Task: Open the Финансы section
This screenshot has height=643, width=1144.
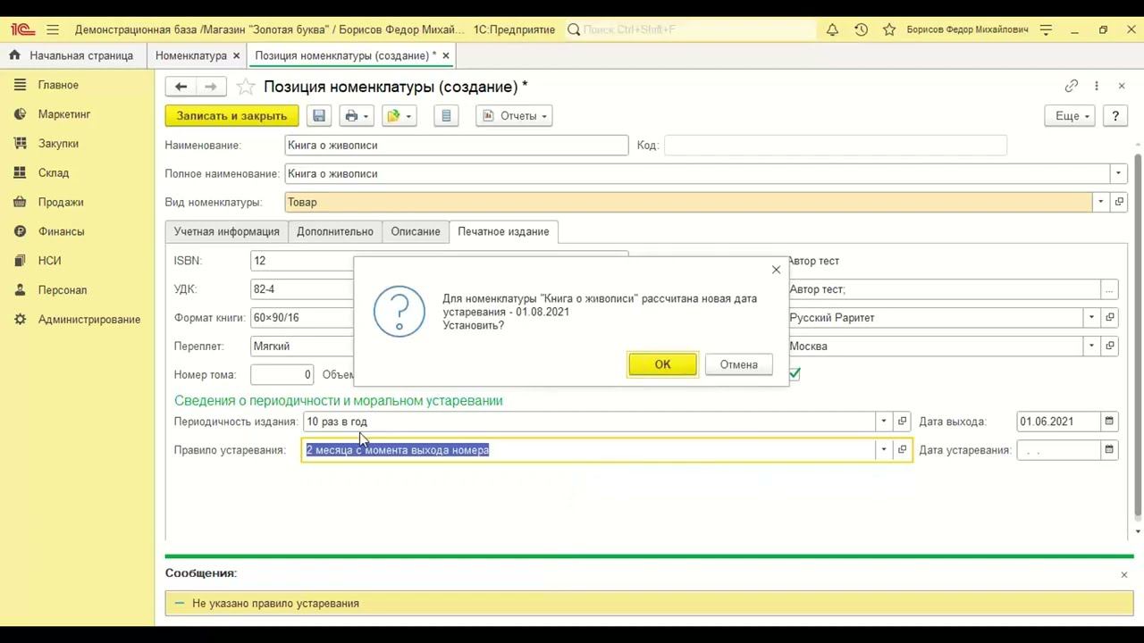Action: [x=61, y=231]
